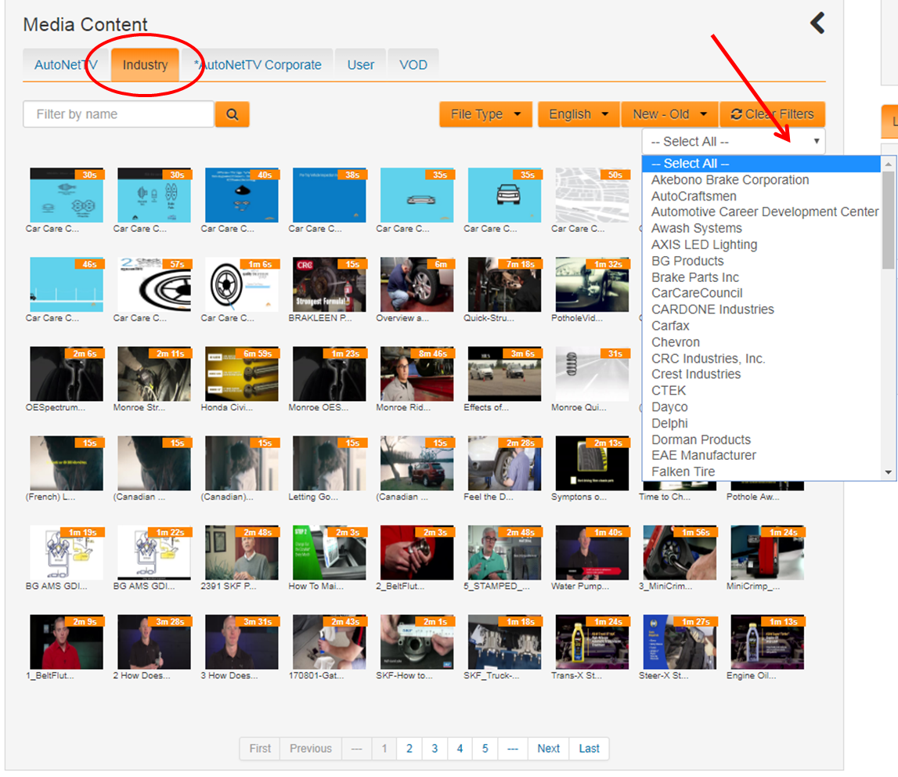Switch to the User tab
Screen dimensions: 898x777
(x=361, y=65)
